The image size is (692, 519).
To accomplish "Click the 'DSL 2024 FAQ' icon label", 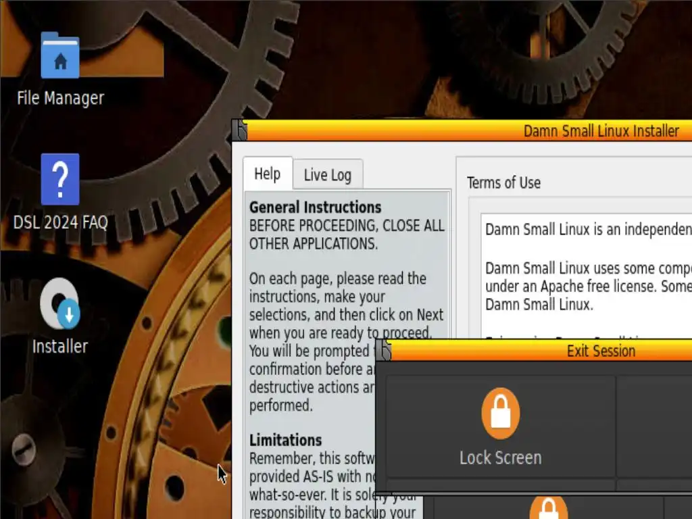I will point(60,222).
